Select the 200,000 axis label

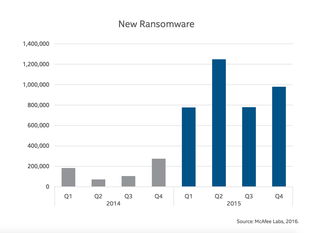point(38,166)
